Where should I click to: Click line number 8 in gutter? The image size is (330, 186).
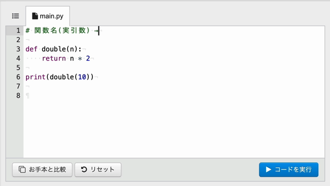tap(19, 96)
